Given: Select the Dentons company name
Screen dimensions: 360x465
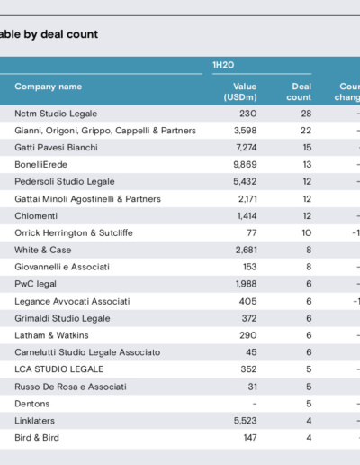Looking at the screenshot, I should 32,404.
